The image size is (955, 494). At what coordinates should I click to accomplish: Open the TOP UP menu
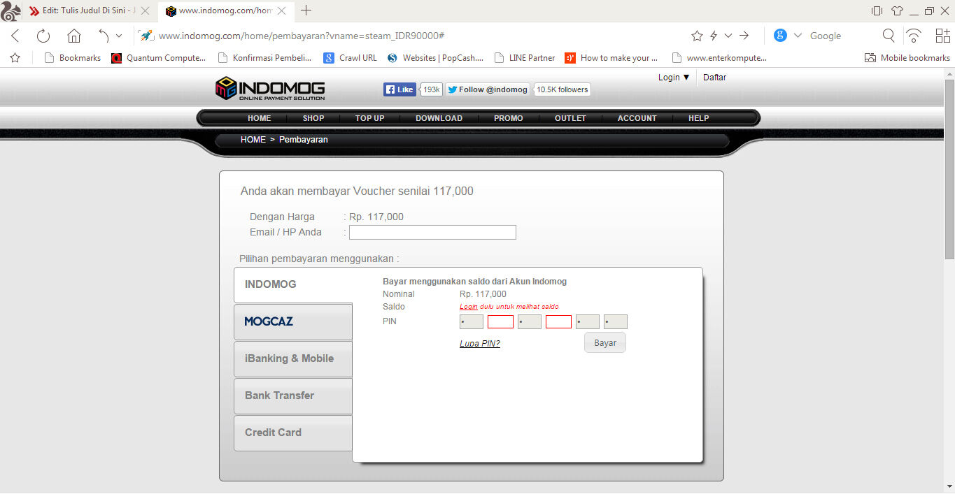[x=369, y=118]
